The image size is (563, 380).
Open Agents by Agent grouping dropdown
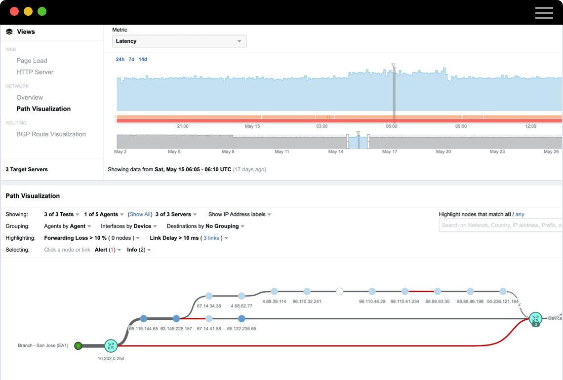[x=68, y=227]
